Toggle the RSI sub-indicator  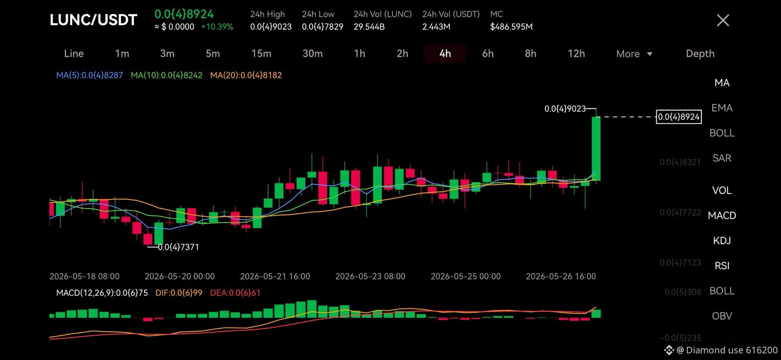[722, 266]
